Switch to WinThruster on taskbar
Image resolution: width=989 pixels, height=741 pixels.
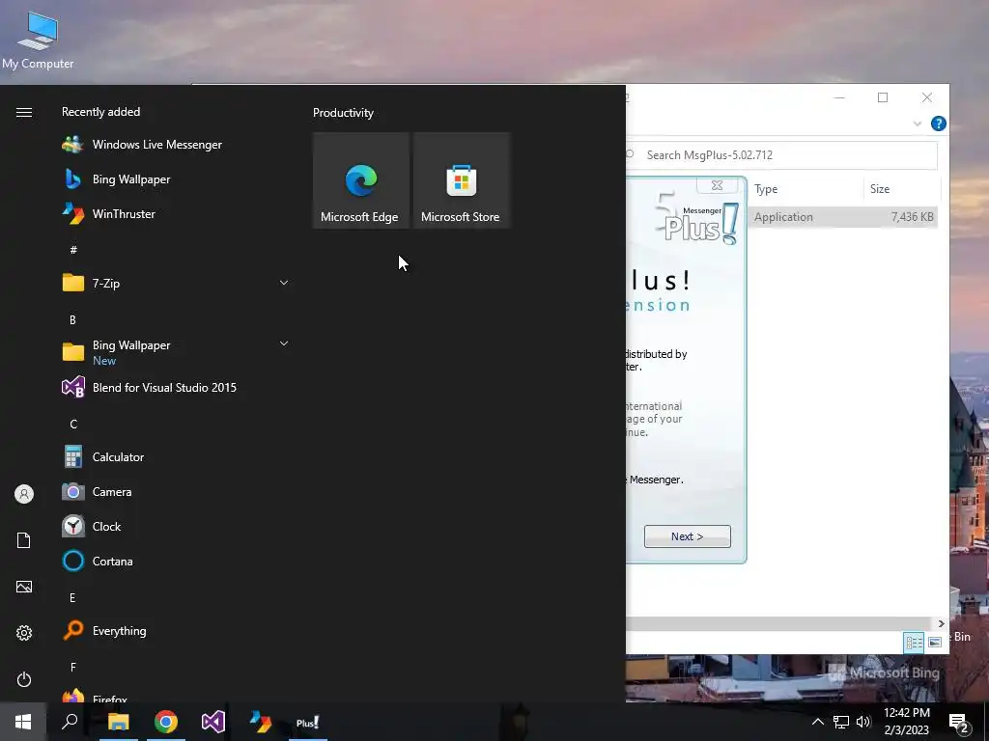261,722
